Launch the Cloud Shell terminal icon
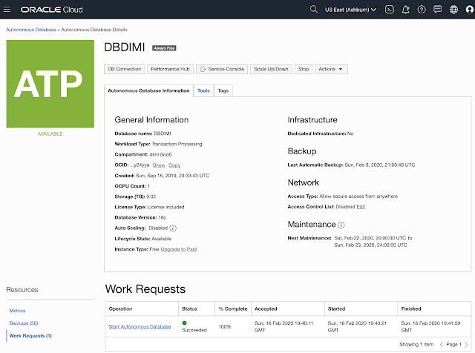Image resolution: width=475 pixels, height=353 pixels. coord(389,10)
